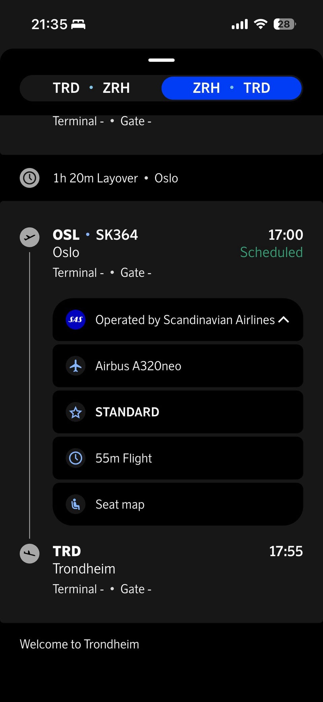Screen dimensions: 323x702
Task: Tap the clock icon beside 55m Flight
Action: point(76,458)
